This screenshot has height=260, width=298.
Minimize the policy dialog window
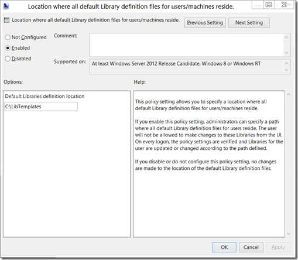coord(258,5)
